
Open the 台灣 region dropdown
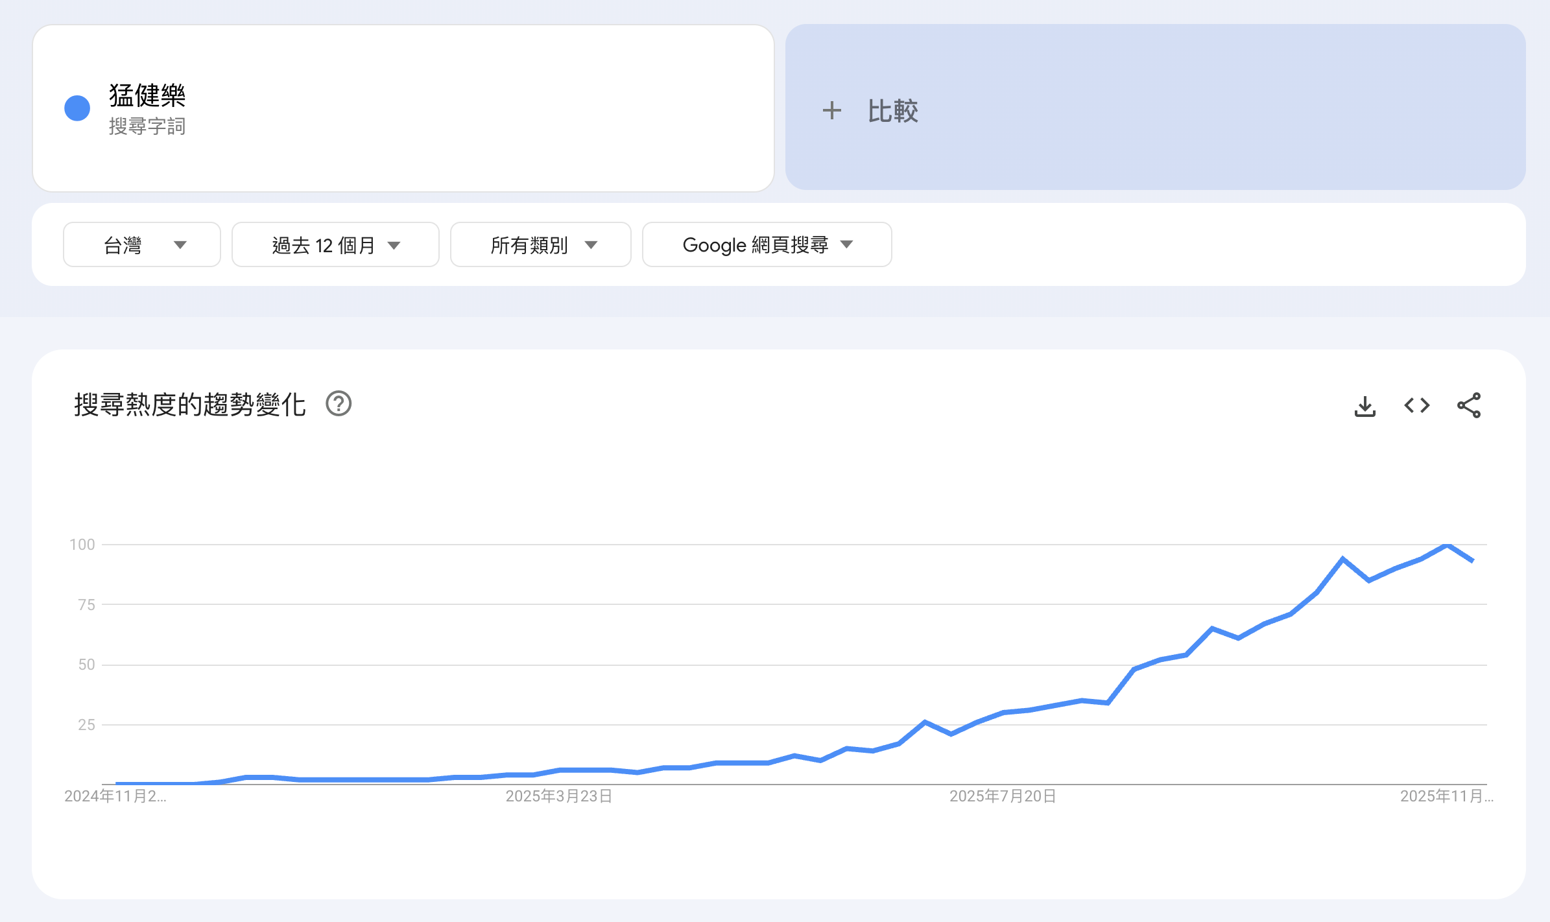[142, 244]
